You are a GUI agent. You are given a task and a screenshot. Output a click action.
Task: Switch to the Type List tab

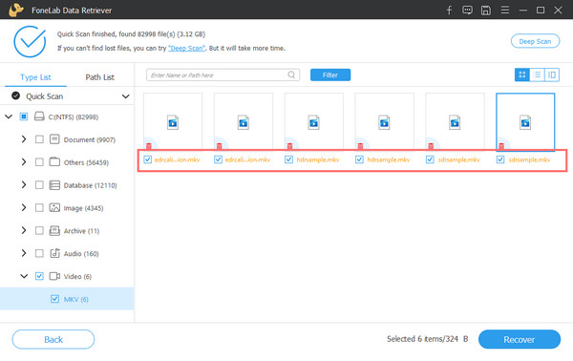pyautogui.click(x=35, y=77)
